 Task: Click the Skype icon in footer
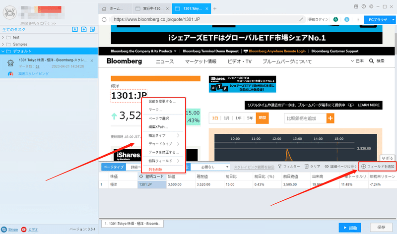tap(4, 230)
